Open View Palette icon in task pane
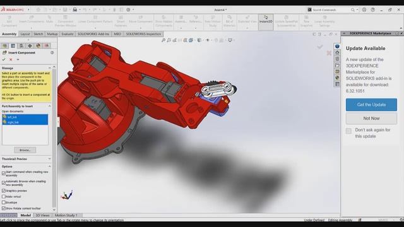 [x=337, y=71]
